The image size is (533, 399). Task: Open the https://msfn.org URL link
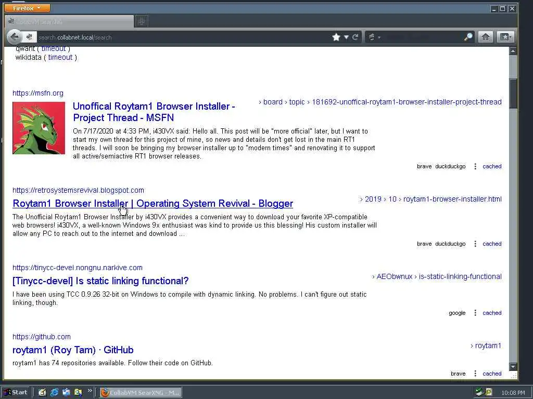click(x=37, y=93)
